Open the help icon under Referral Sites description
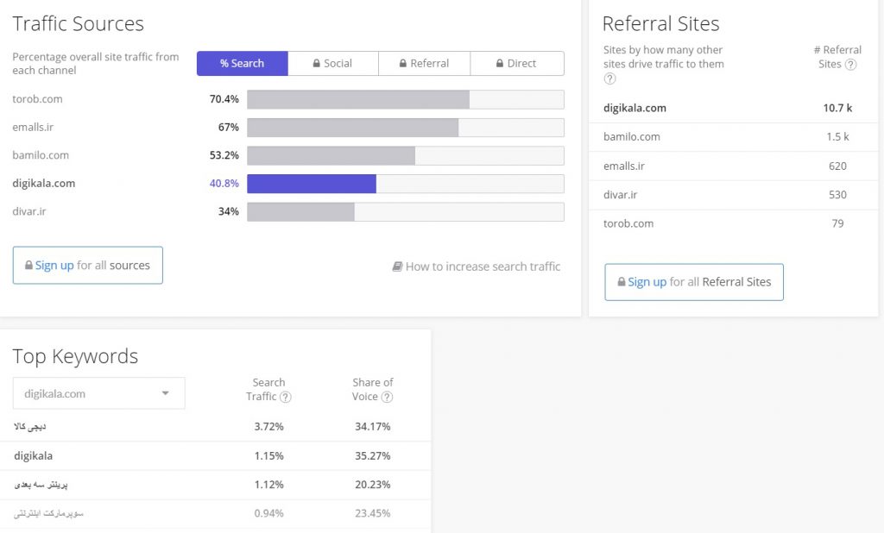Viewport: 884px width, 533px height. (x=609, y=78)
